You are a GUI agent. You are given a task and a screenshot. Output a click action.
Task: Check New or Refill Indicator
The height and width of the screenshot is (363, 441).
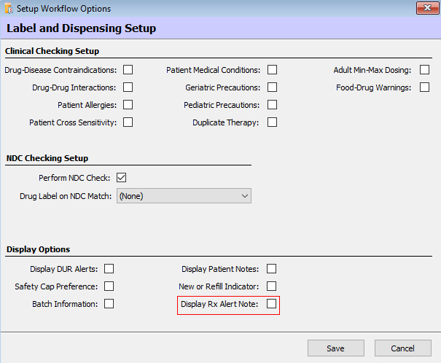pos(272,286)
